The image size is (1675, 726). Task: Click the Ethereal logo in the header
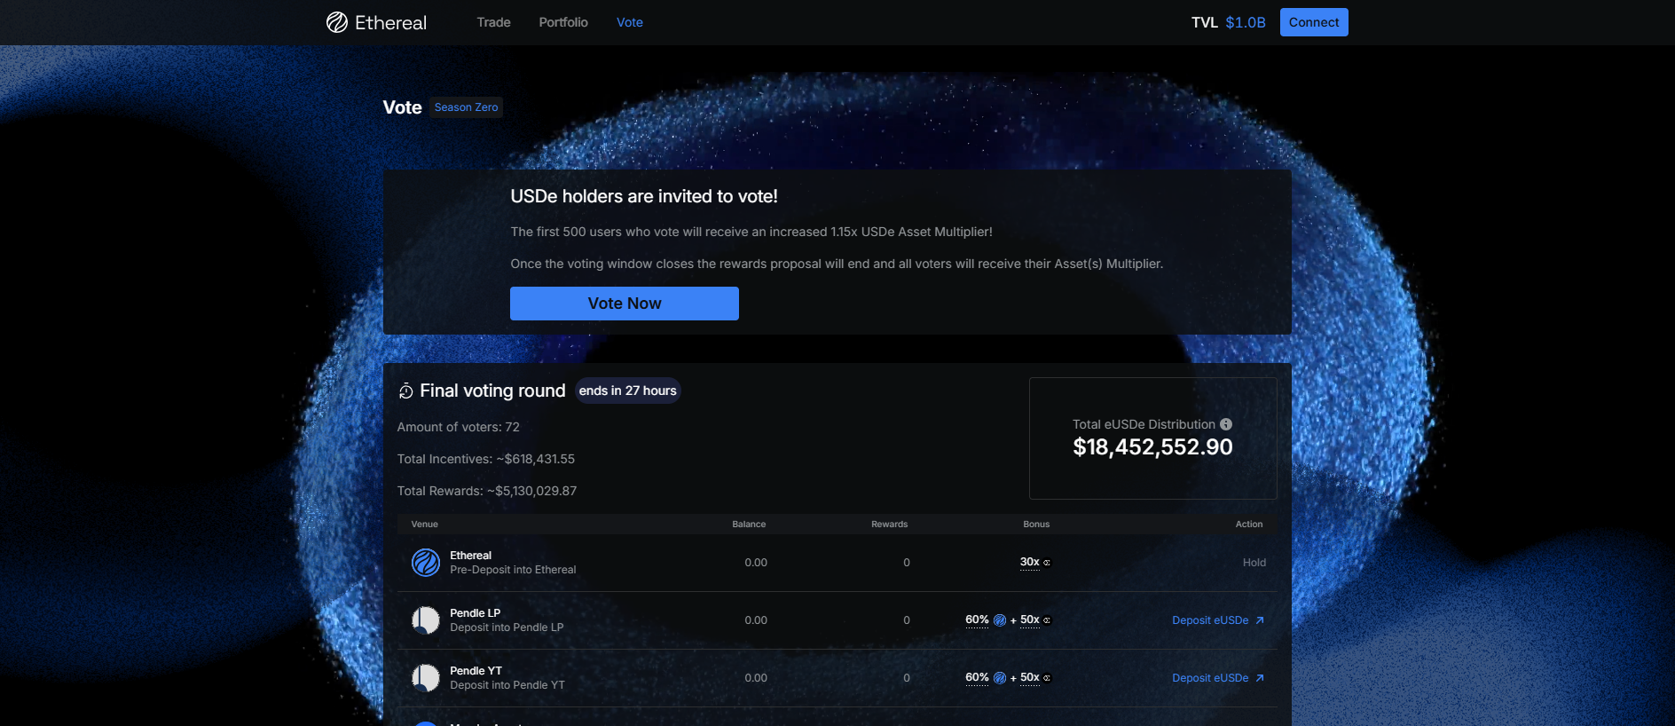(376, 22)
